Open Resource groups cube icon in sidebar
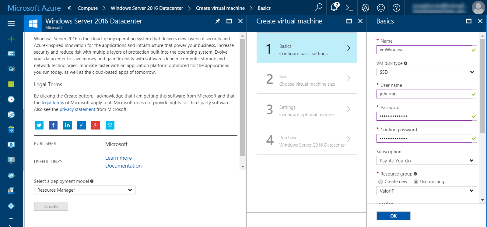The height and width of the screenshot is (227, 487). click(x=11, y=69)
